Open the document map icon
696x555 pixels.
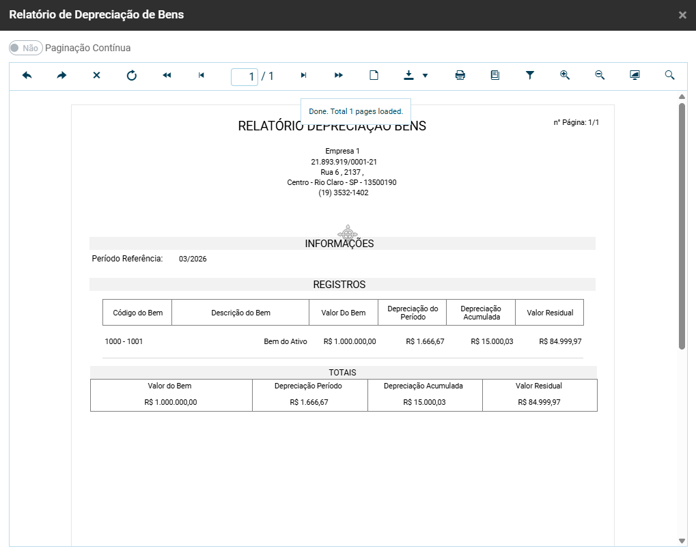click(x=495, y=76)
